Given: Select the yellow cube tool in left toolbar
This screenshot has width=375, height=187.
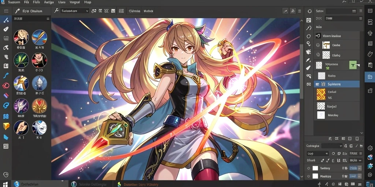Looking at the screenshot, I should 6,126.
